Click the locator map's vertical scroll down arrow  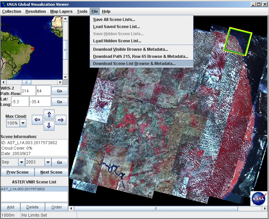[65, 77]
